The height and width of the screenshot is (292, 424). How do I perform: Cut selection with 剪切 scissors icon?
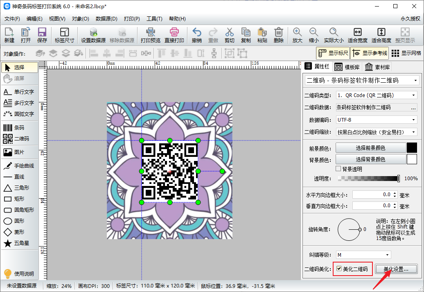(229, 35)
